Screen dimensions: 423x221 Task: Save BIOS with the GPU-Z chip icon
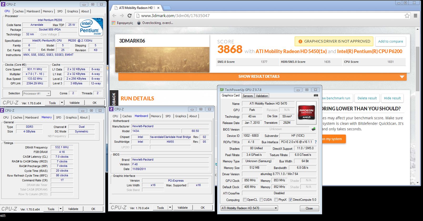pyautogui.click(x=314, y=129)
